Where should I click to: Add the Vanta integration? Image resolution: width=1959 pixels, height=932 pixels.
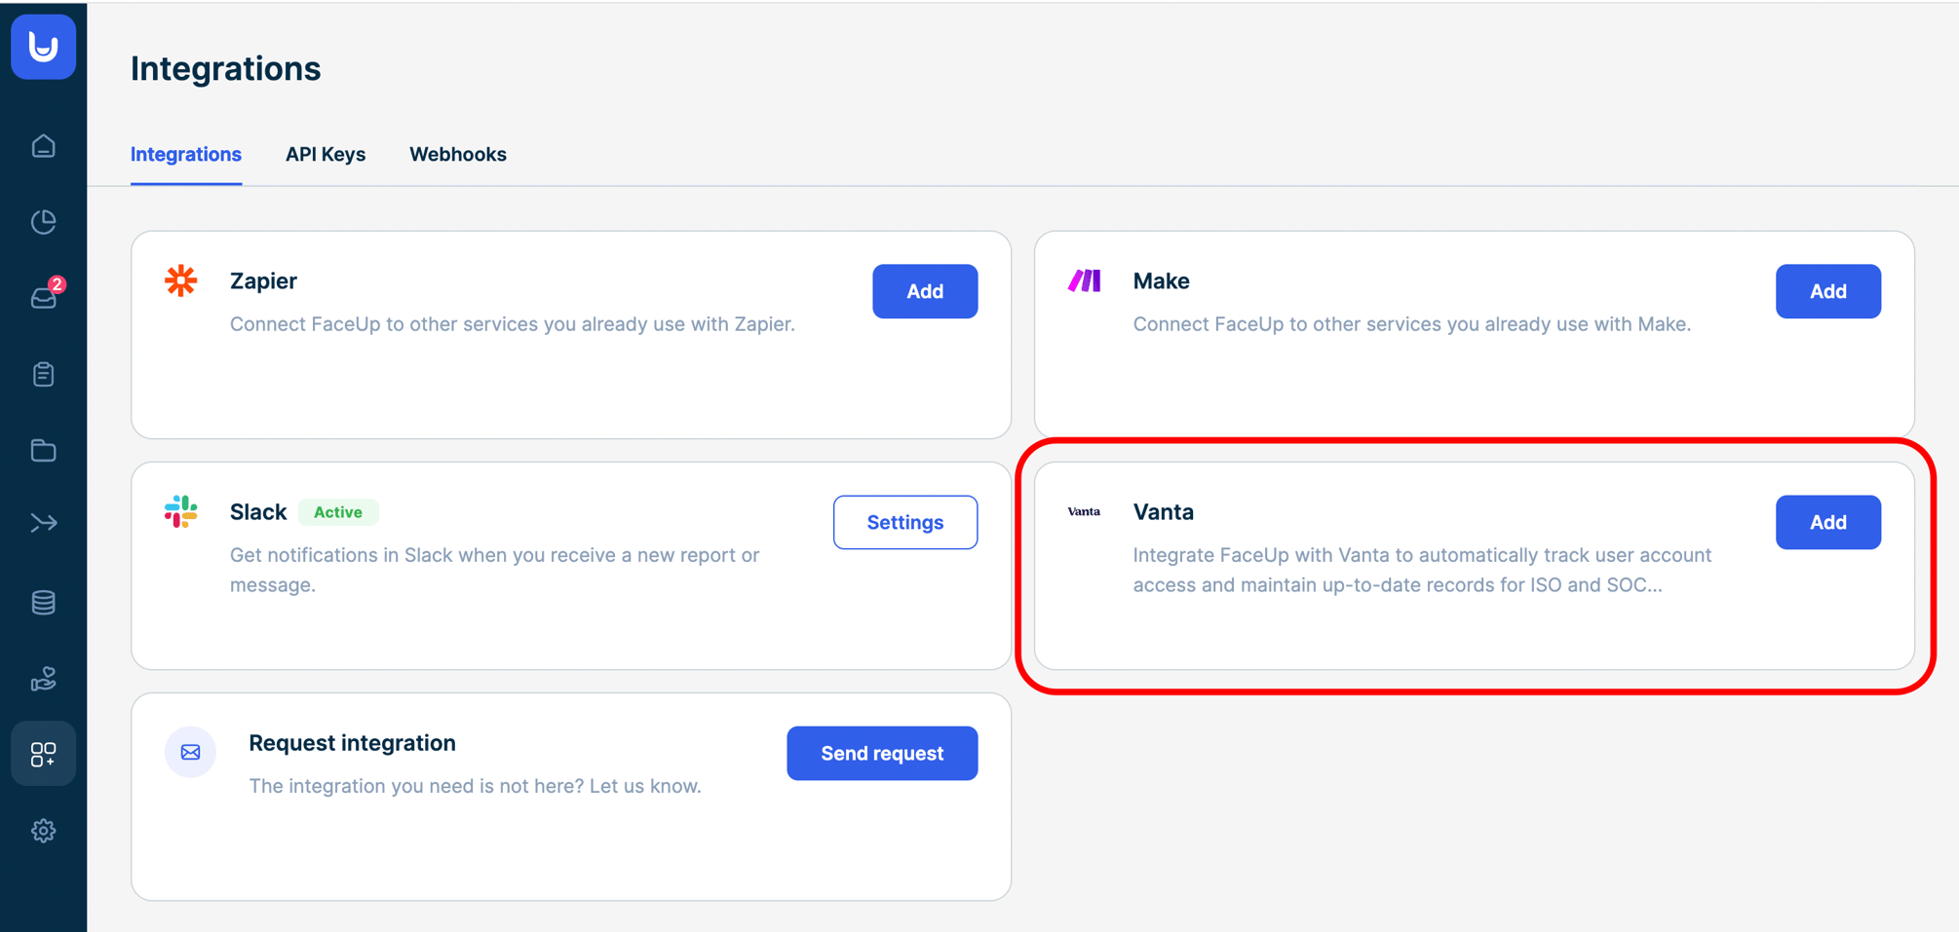click(1828, 522)
